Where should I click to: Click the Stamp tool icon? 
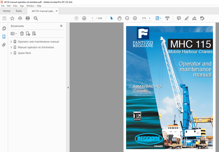(x=202, y=18)
